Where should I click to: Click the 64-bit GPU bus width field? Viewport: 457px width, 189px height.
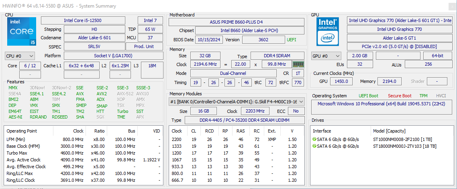[437, 56]
